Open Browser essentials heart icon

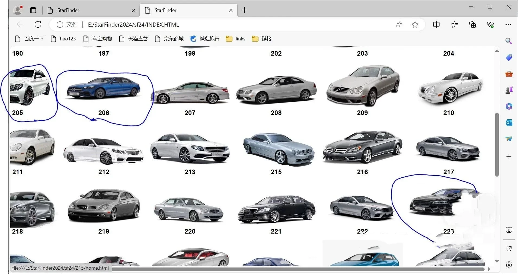(x=490, y=25)
